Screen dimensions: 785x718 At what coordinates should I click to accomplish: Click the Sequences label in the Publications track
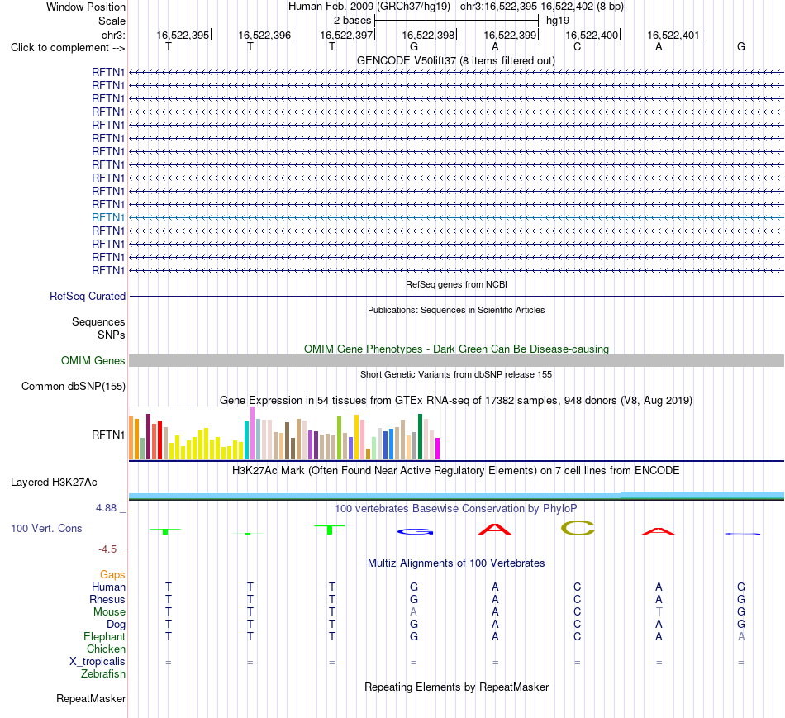point(98,321)
